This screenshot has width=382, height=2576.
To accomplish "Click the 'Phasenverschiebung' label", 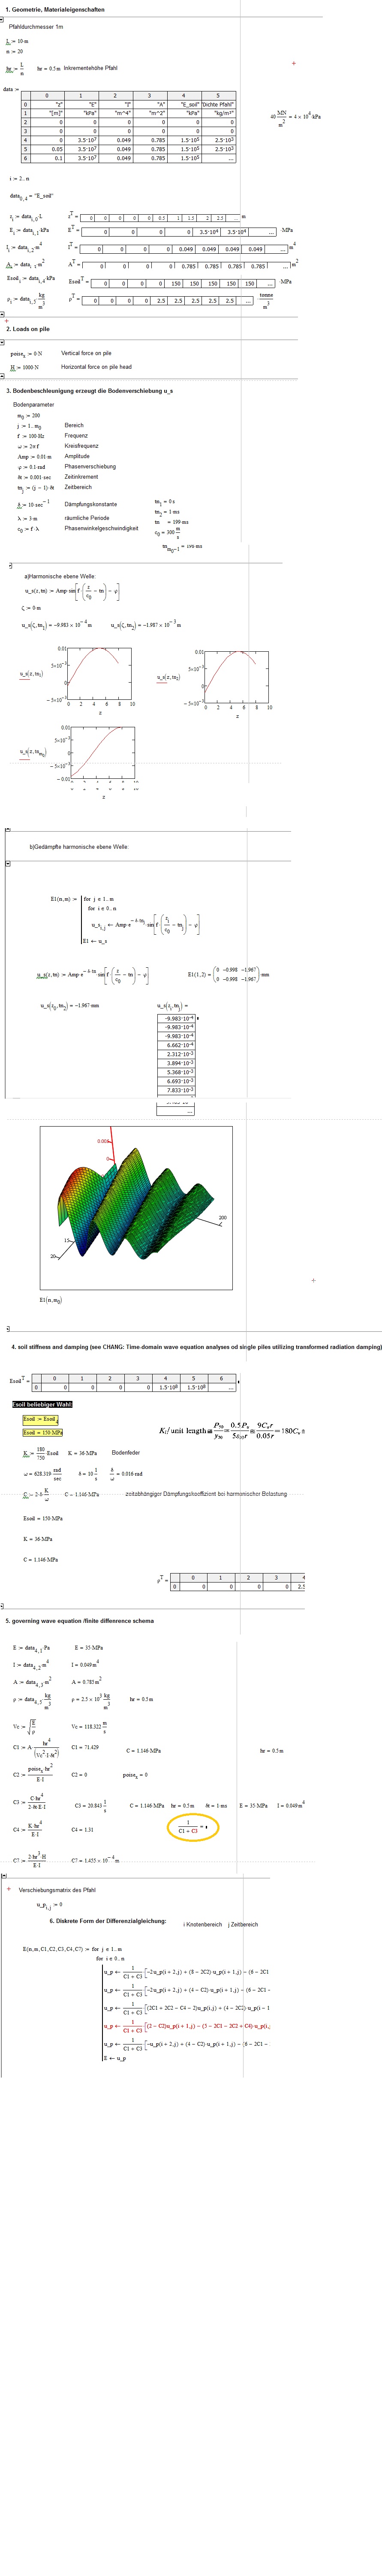I will [x=90, y=467].
